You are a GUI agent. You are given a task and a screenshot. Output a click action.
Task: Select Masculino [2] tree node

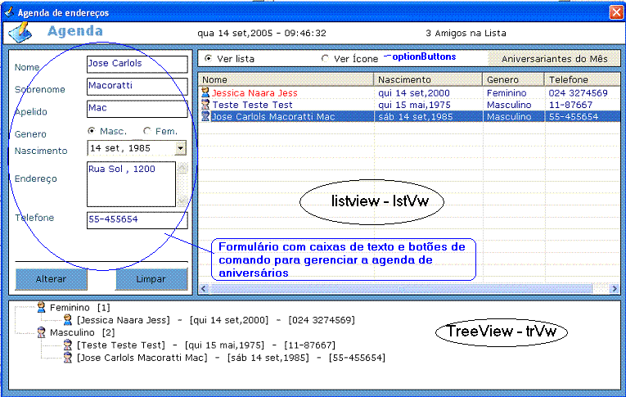coord(83,332)
